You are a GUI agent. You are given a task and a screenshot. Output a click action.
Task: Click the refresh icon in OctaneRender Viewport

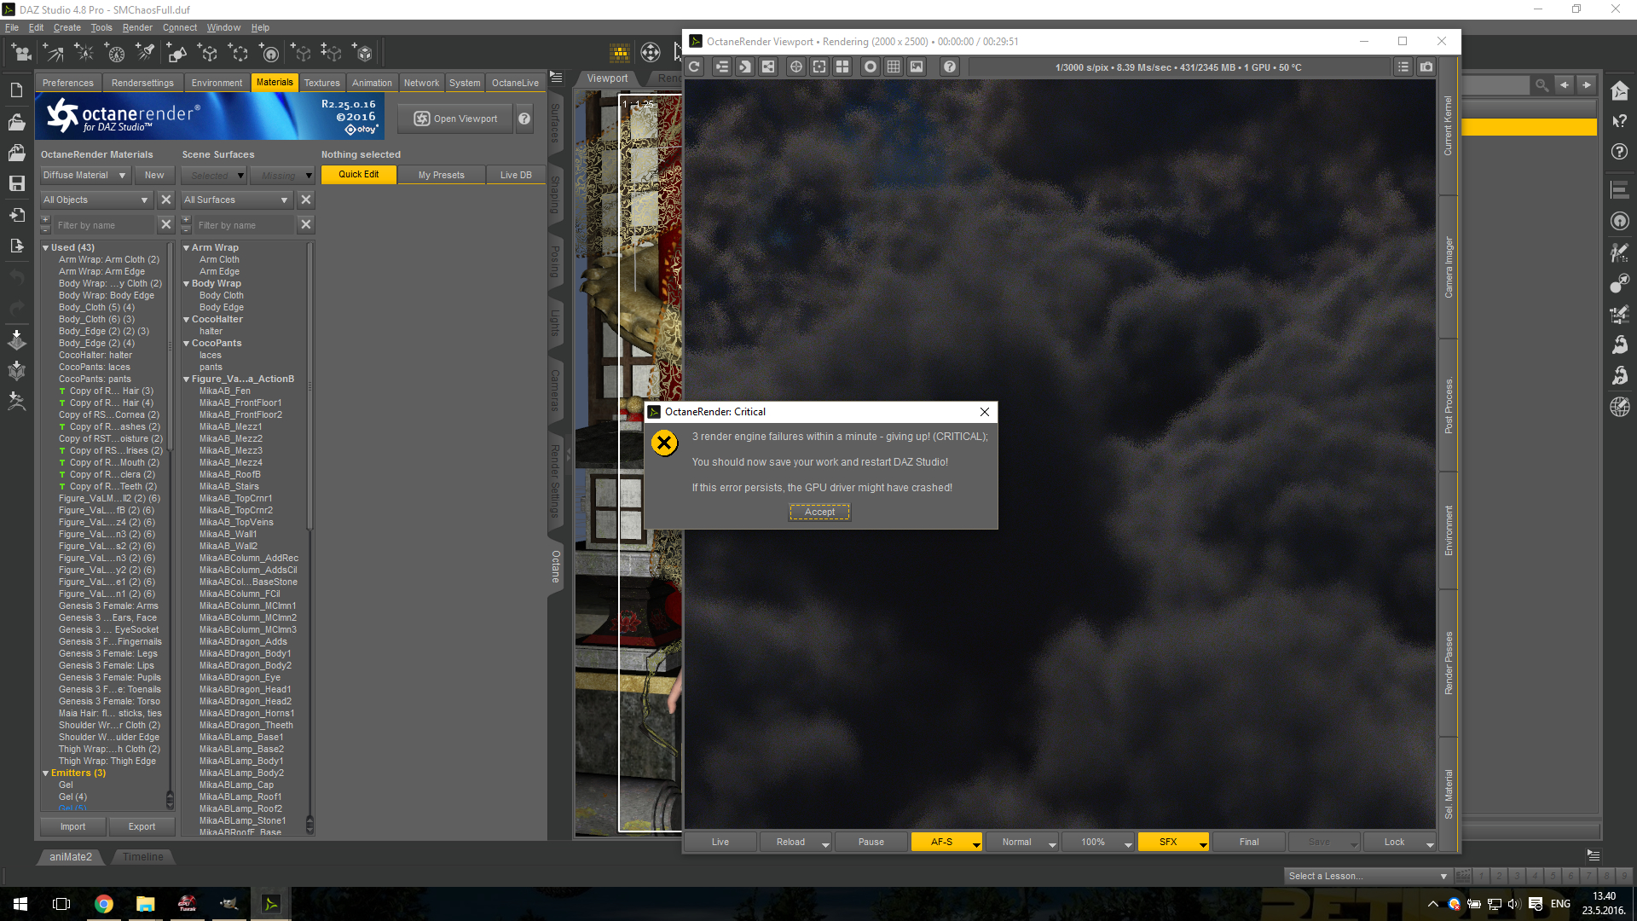click(x=695, y=67)
